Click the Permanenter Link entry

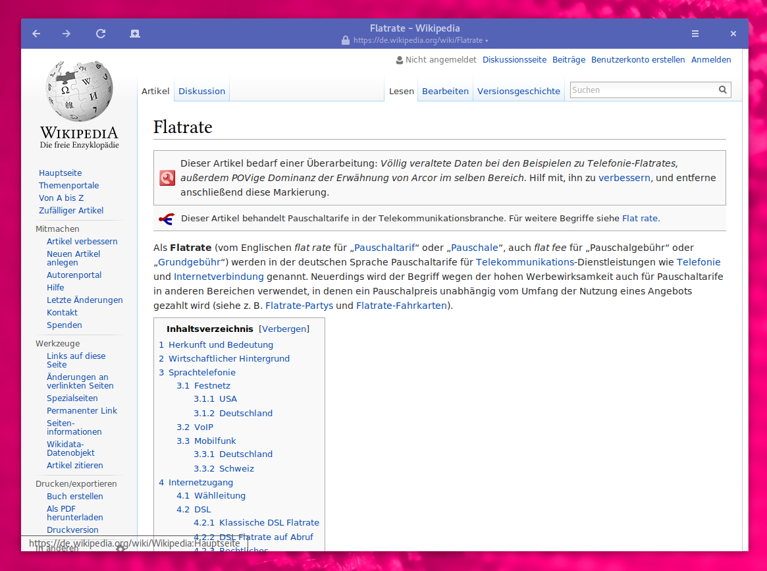(x=82, y=410)
